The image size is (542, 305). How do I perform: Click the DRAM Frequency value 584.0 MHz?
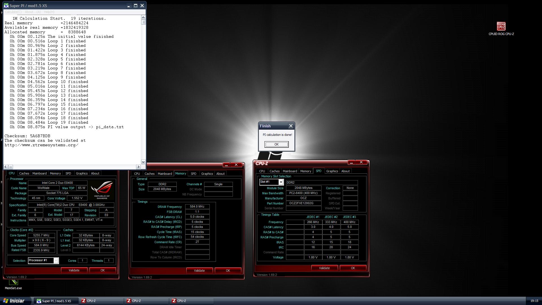tap(197, 207)
